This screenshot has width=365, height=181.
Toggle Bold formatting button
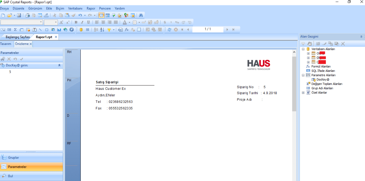pos(76,22)
